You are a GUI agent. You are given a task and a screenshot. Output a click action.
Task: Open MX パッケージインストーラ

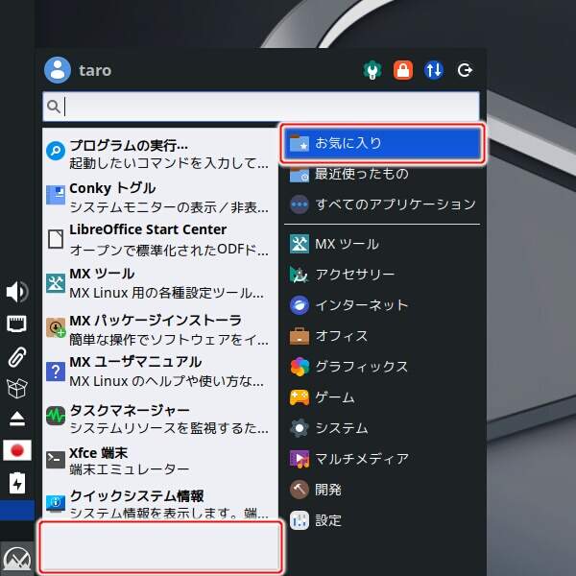[159, 328]
